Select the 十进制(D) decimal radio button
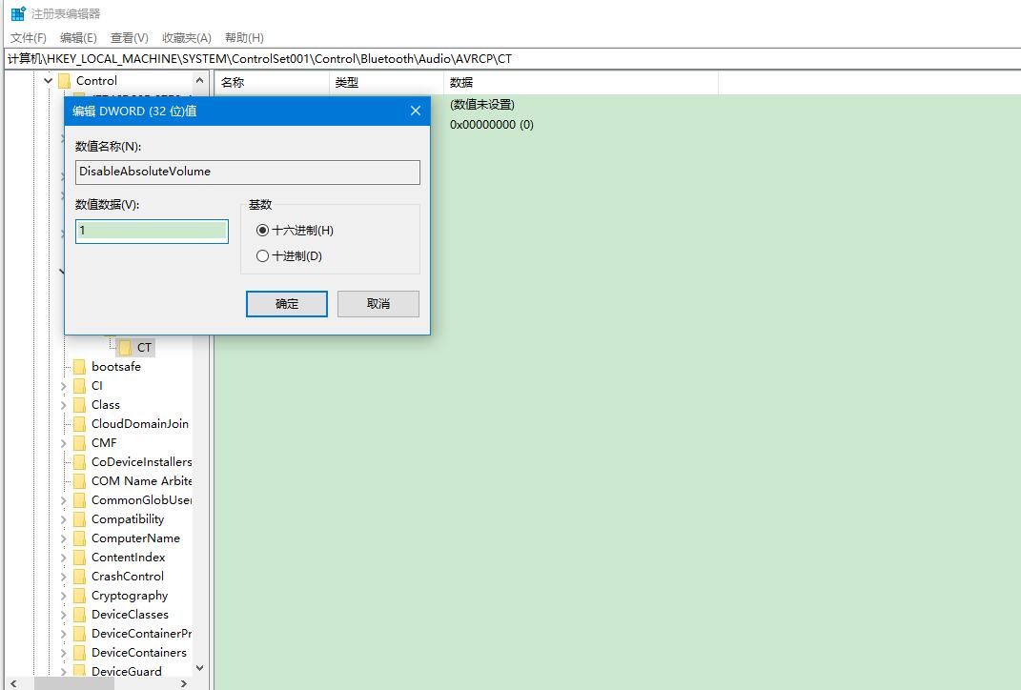Screen dimensions: 1021x690 click(263, 256)
